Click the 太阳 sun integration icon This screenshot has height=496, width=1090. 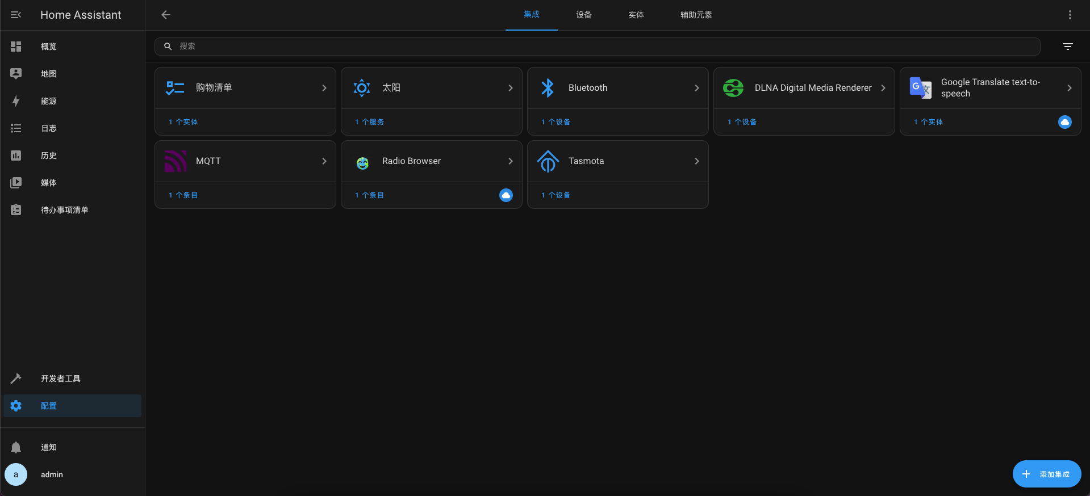pyautogui.click(x=362, y=88)
